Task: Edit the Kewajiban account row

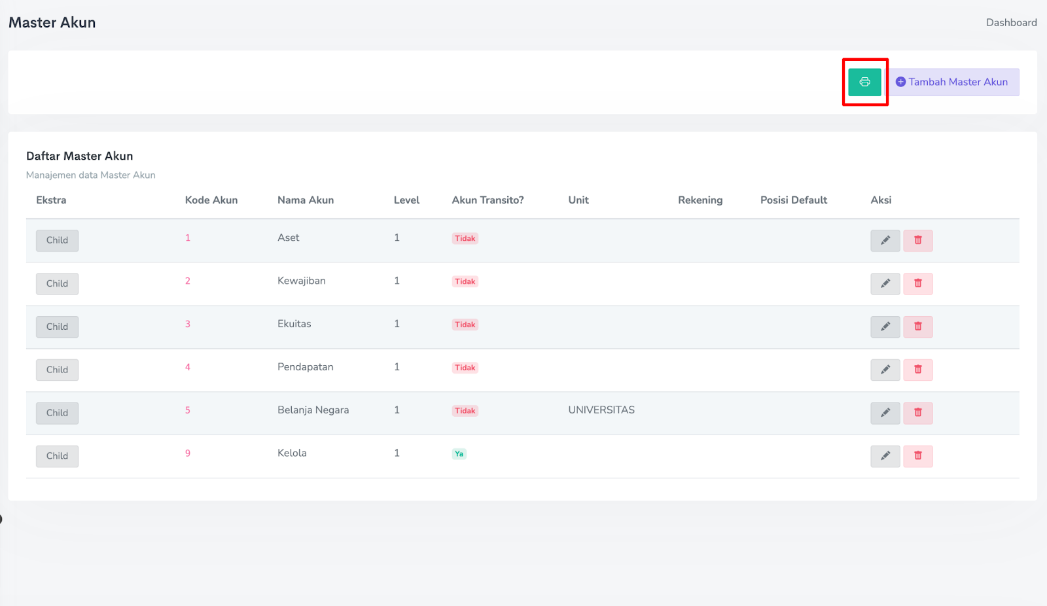Action: click(x=885, y=283)
